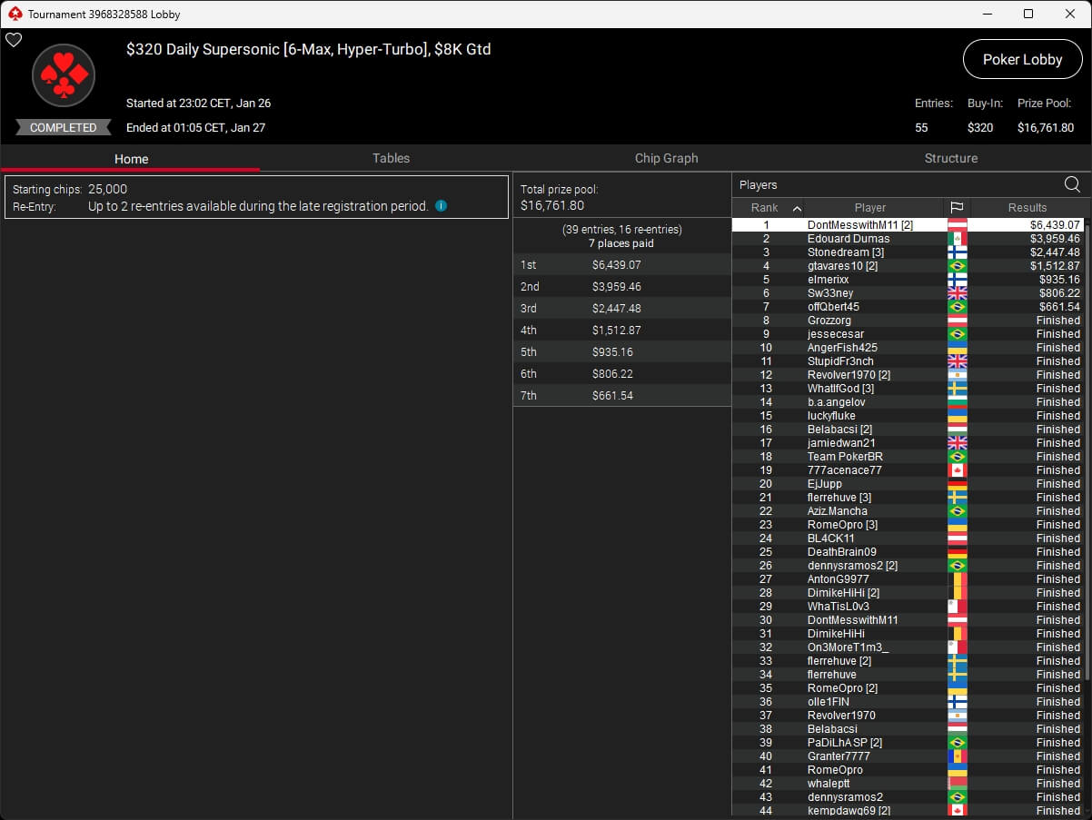Open the Chip Graph tab
1092x820 pixels.
[x=666, y=158]
